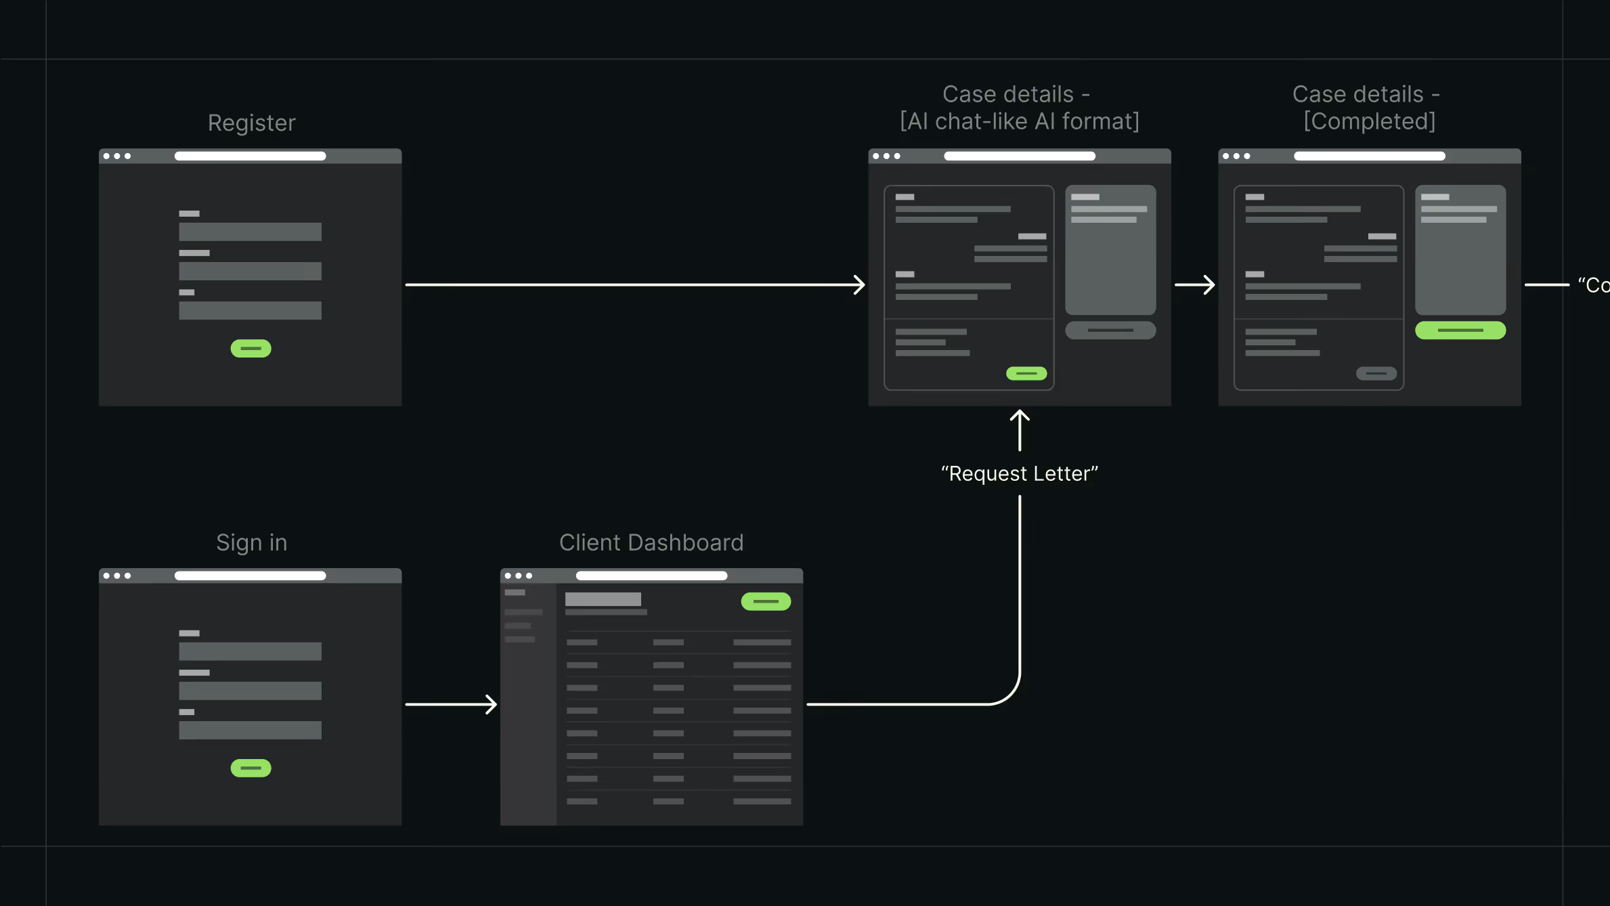Click address bar of Client Dashboard wireframe
1610x906 pixels.
click(651, 576)
